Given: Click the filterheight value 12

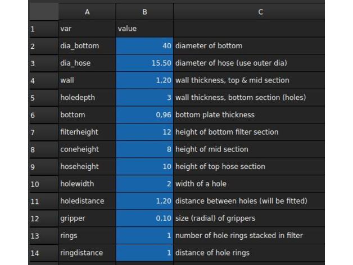Looking at the screenshot, I should pyautogui.click(x=144, y=132).
